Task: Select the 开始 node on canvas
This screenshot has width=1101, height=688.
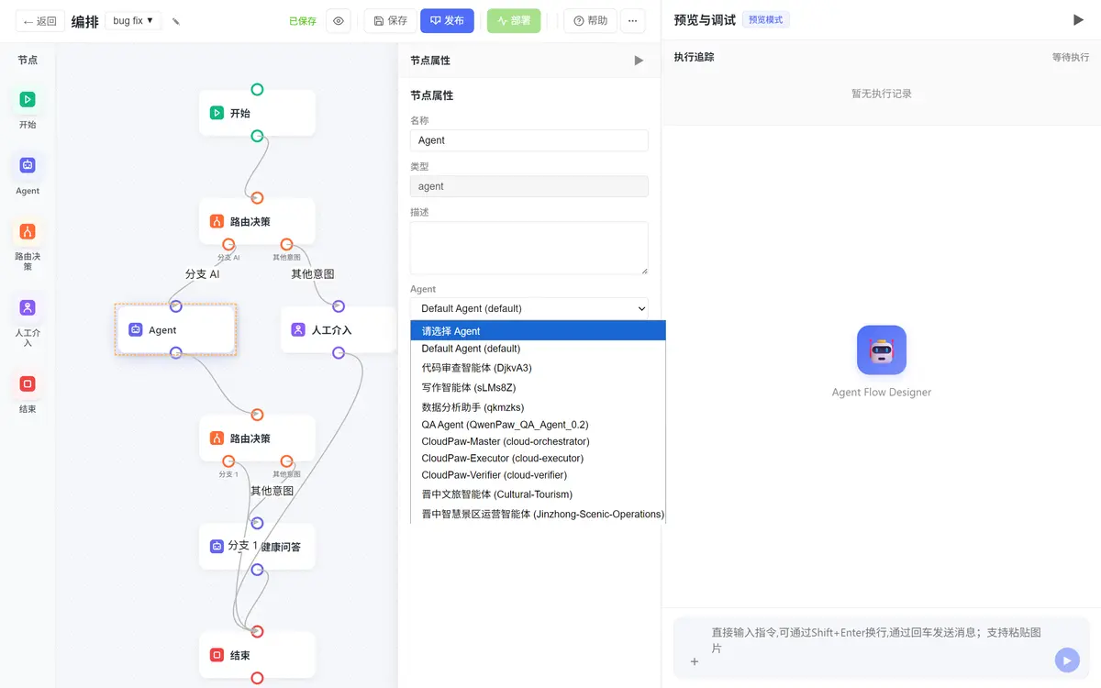Action: click(x=257, y=113)
